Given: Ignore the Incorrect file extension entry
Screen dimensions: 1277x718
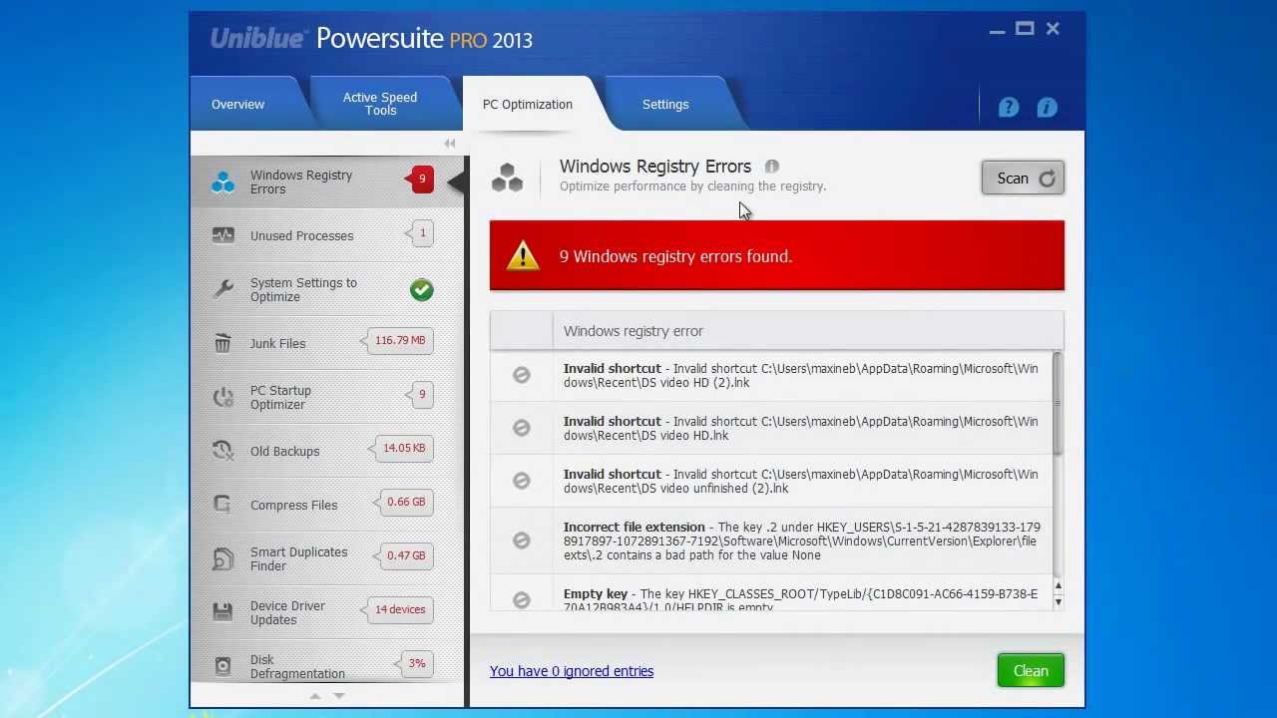Looking at the screenshot, I should click(x=521, y=540).
